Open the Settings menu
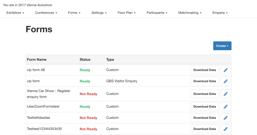Viewport: 257px width, 135px height. pos(99,13)
